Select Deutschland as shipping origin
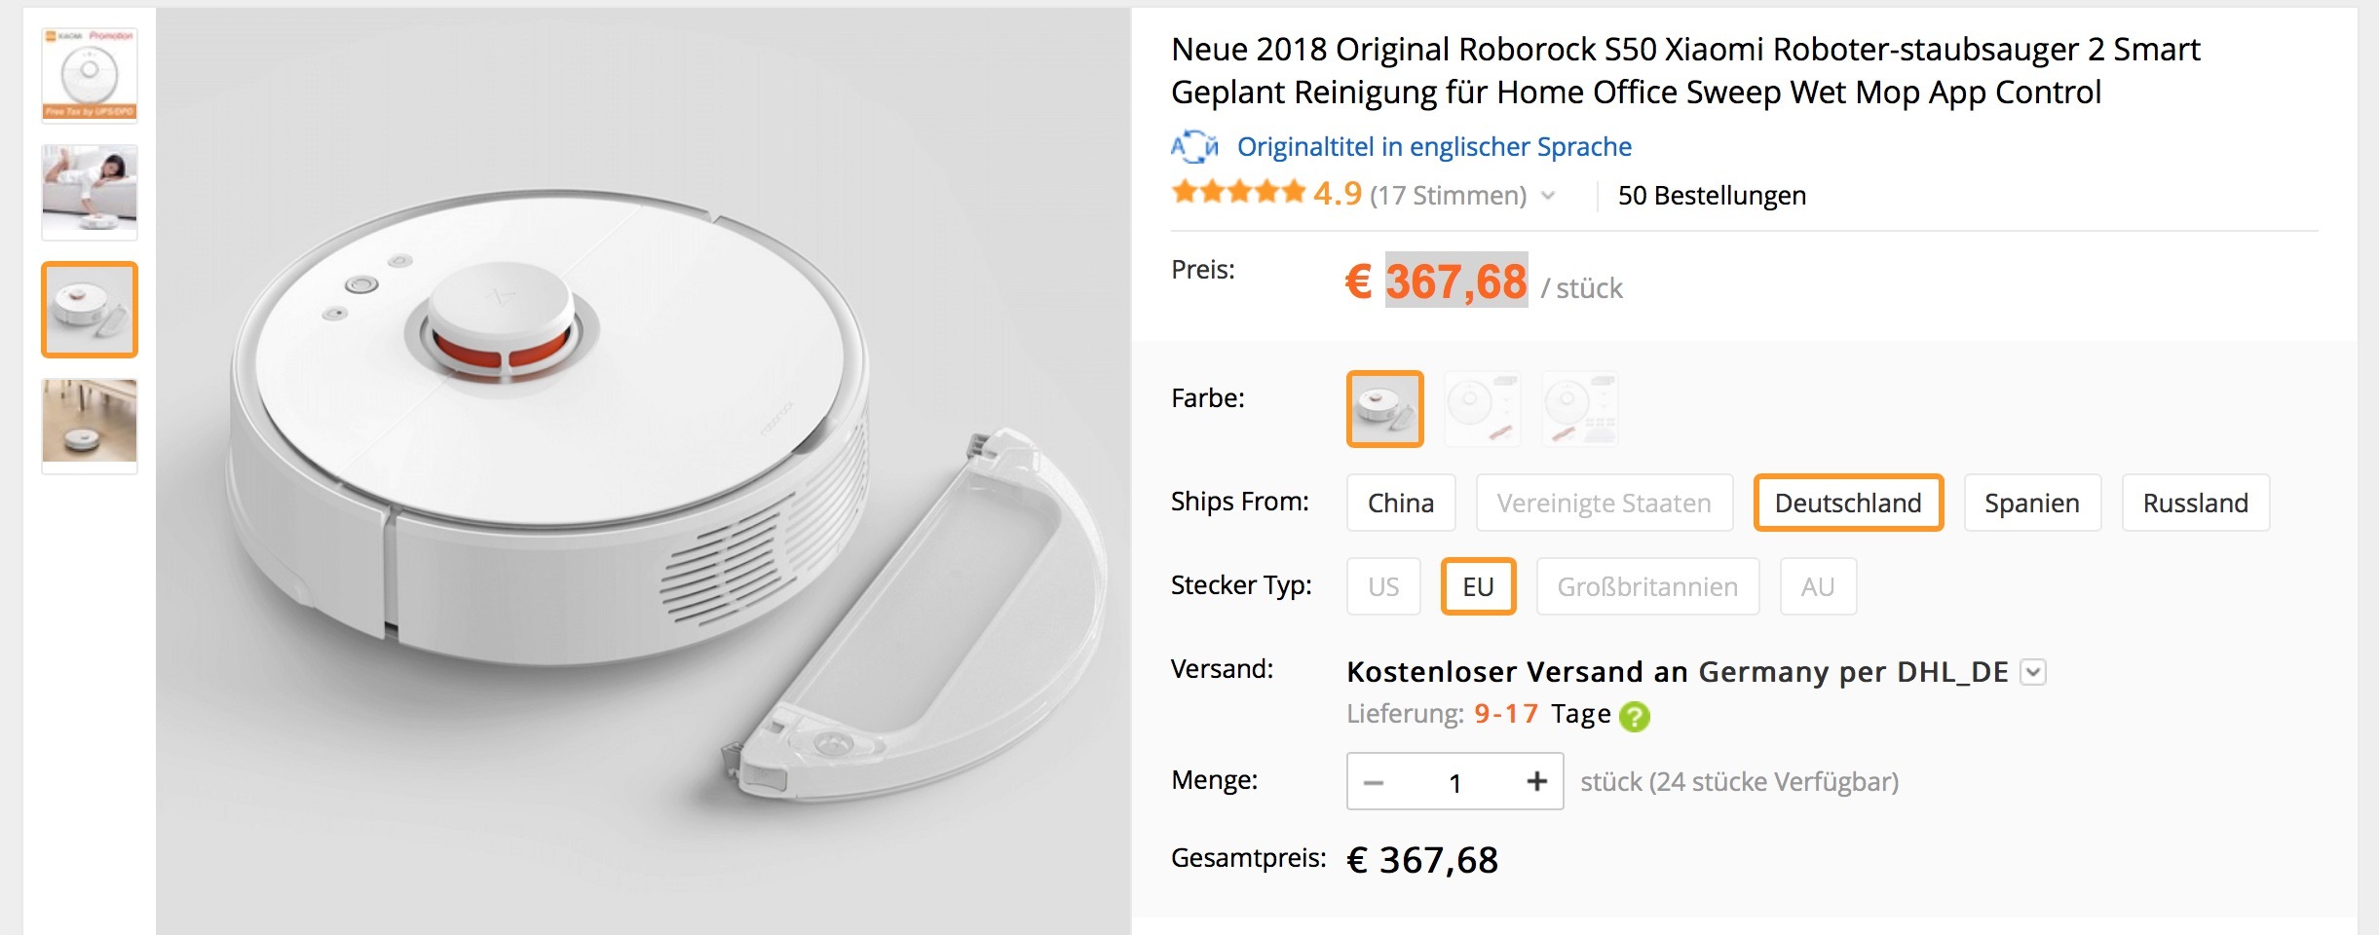The height and width of the screenshot is (935, 2379). (1847, 503)
